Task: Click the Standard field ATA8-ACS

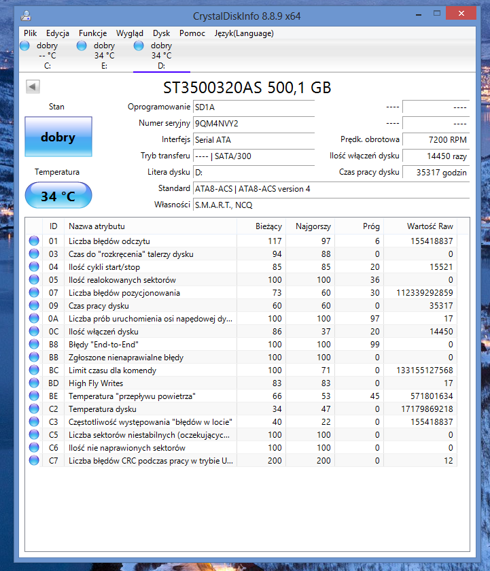Action: (x=331, y=189)
